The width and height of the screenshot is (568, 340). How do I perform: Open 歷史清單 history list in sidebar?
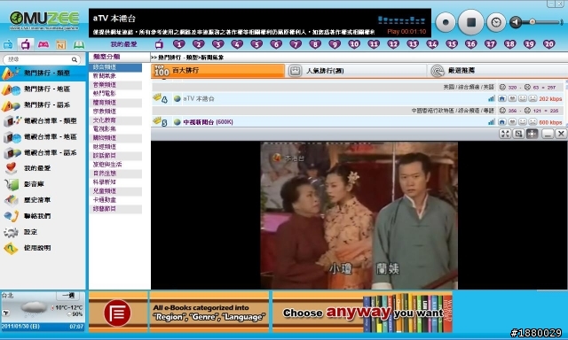pyautogui.click(x=43, y=200)
